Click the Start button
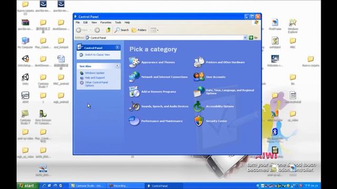The width and height of the screenshot is (337, 189). (28, 185)
